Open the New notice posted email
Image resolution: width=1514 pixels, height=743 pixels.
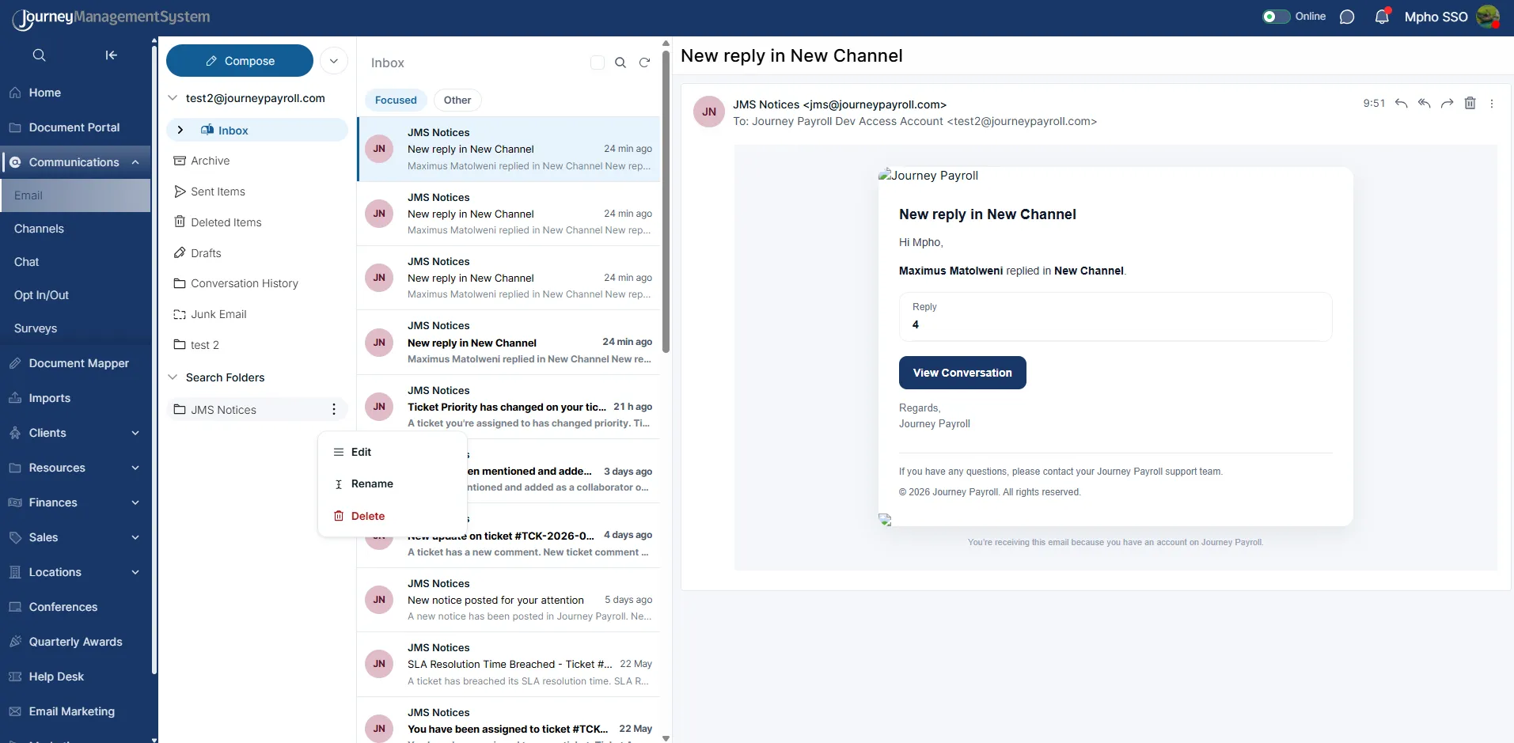508,600
